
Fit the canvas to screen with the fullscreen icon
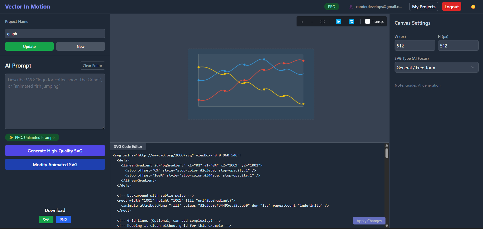[322, 22]
